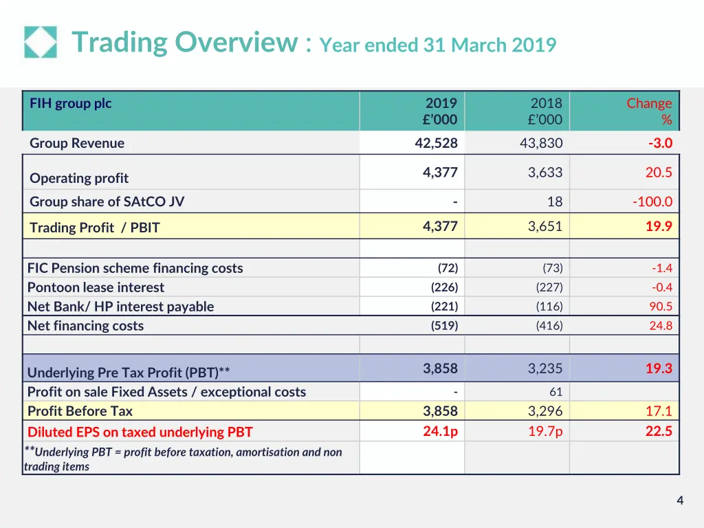Select the 'FIC Pension scheme financing costs' label
The height and width of the screenshot is (528, 704).
(x=135, y=268)
